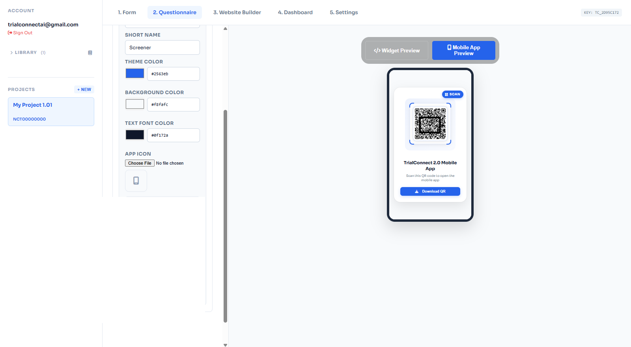Viewport: 631px width, 347px height.
Task: Click the app icon phone placeholder
Action: pyautogui.click(x=136, y=181)
